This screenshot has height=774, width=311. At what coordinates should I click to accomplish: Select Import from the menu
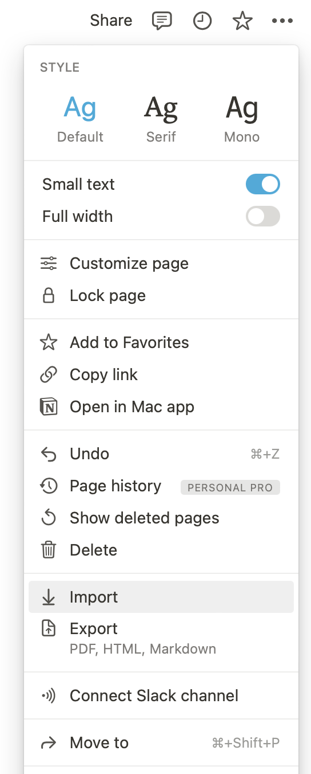[x=161, y=597]
